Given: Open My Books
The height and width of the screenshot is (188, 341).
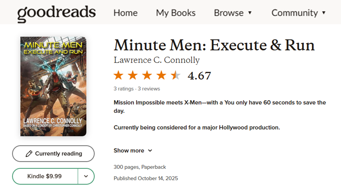Looking at the screenshot, I should point(176,13).
